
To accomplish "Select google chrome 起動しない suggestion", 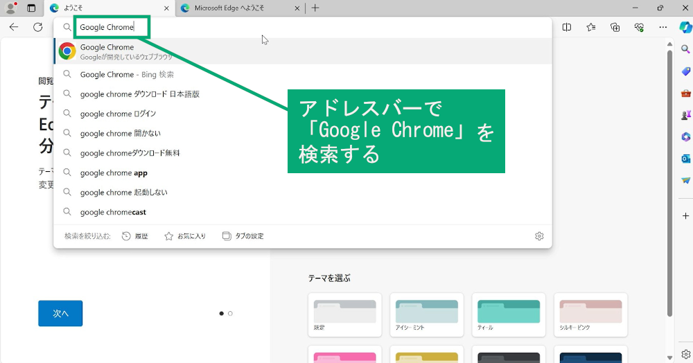I will (x=303, y=193).
